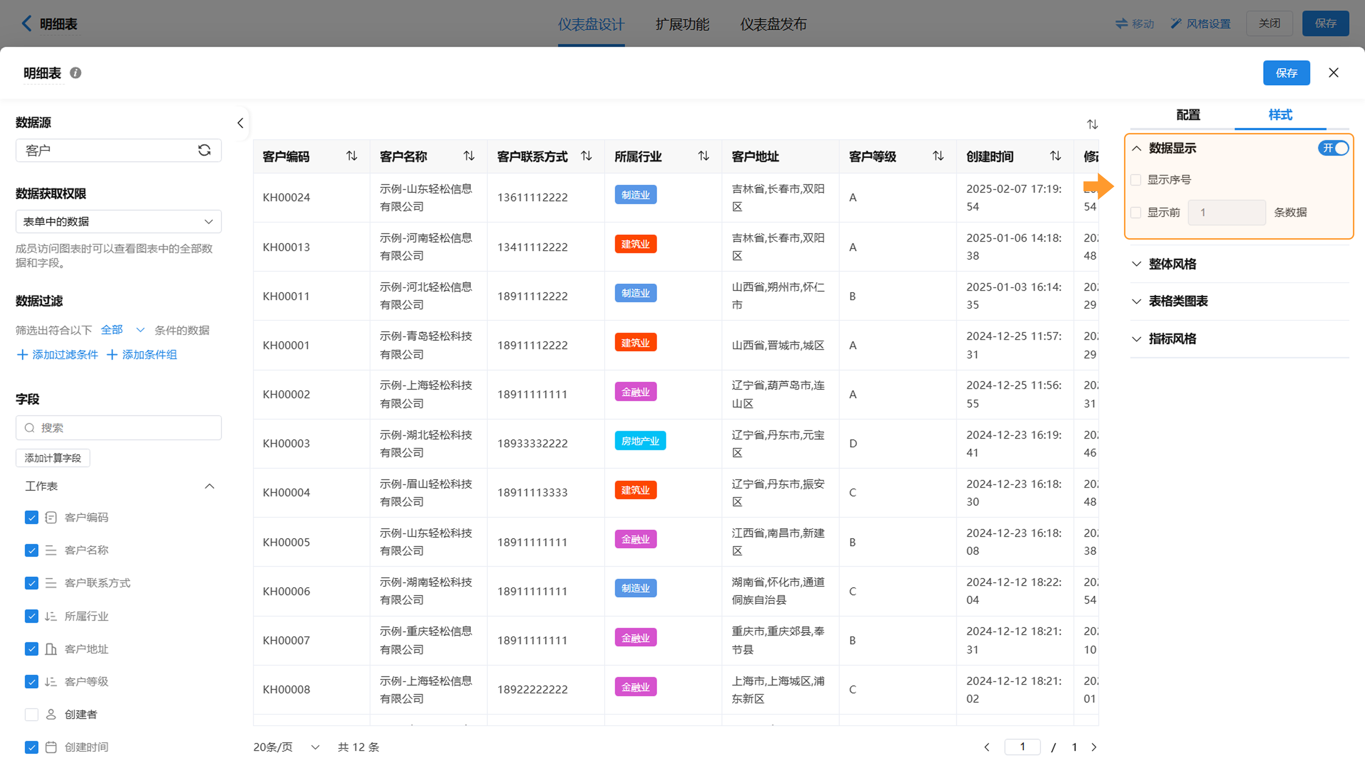Collapse the 工作表 field group
This screenshot has height=768, width=1365.
209,486
